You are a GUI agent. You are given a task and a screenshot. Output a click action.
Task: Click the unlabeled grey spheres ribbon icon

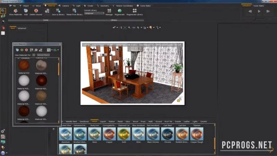(47, 11)
